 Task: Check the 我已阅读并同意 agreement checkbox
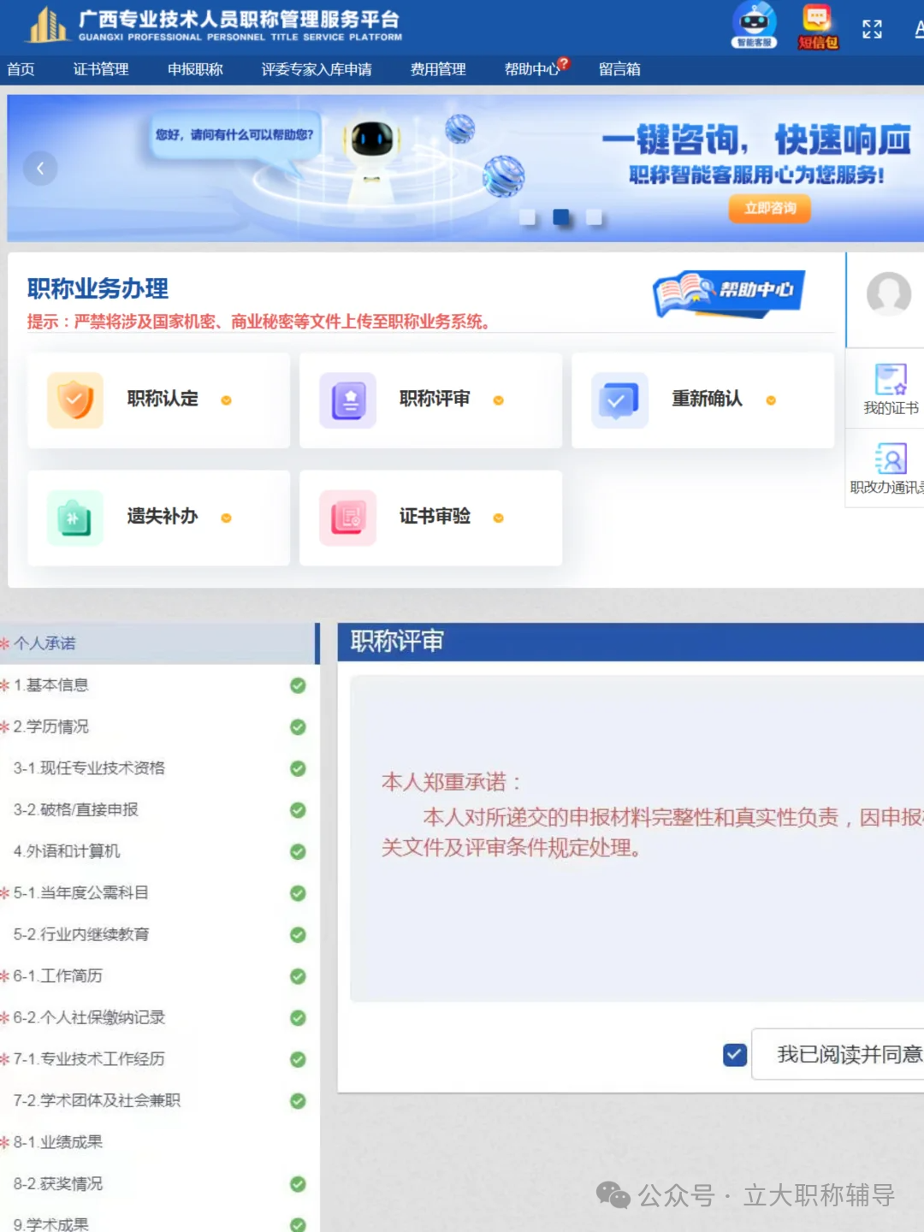pyautogui.click(x=733, y=1055)
